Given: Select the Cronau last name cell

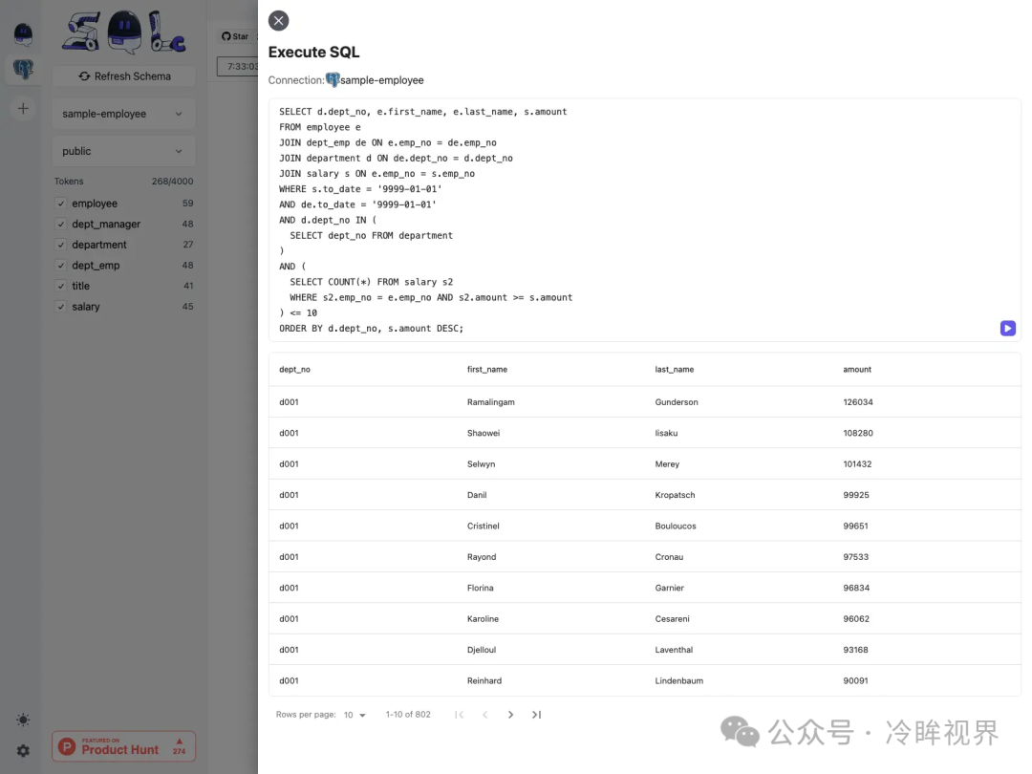Looking at the screenshot, I should pyautogui.click(x=669, y=557).
